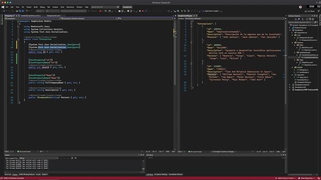
Task: Switch to the SerializeSampleView.xaml.cs tab
Action: click(31, 15)
